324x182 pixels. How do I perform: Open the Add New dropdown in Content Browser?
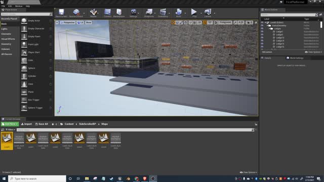(x=10, y=124)
